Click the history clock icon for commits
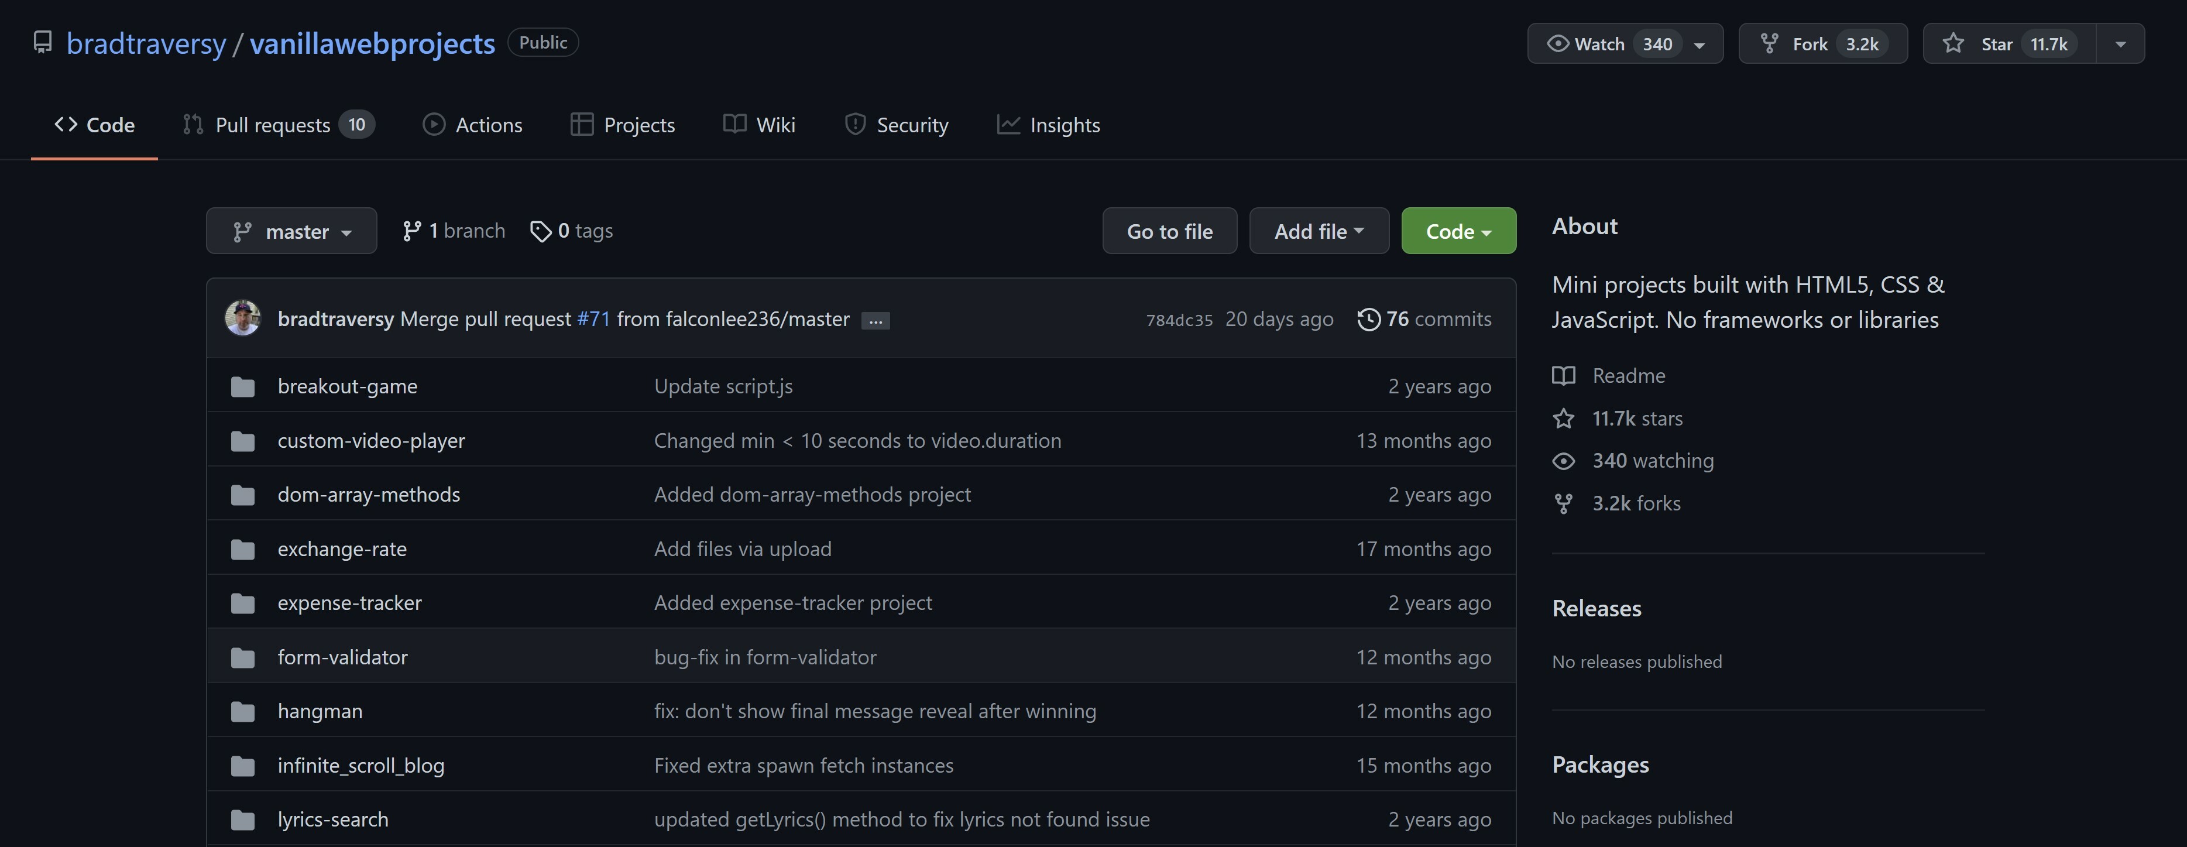The height and width of the screenshot is (847, 2187). [x=1369, y=320]
